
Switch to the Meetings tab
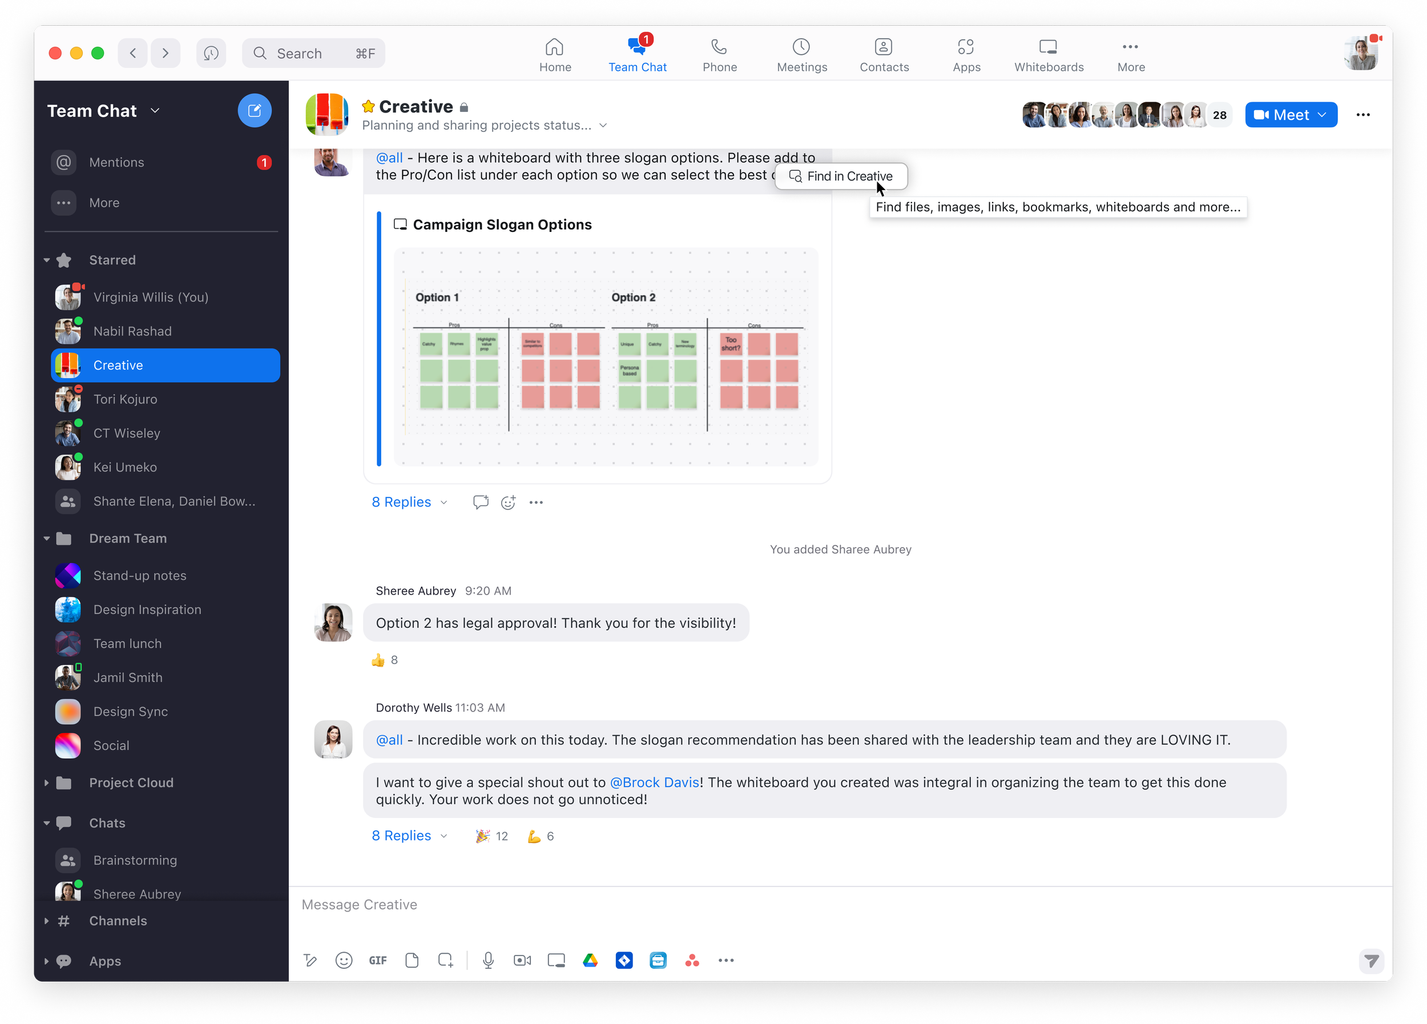tap(801, 54)
